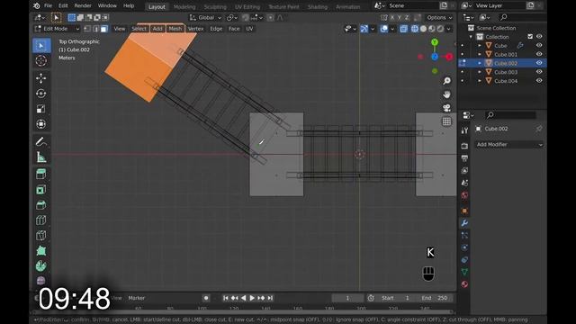The width and height of the screenshot is (576, 324).
Task: Select the Annotate tool
Action: pos(41,142)
